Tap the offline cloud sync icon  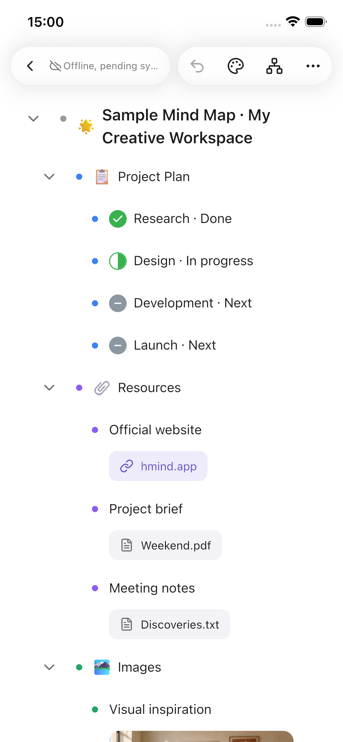[x=55, y=66]
